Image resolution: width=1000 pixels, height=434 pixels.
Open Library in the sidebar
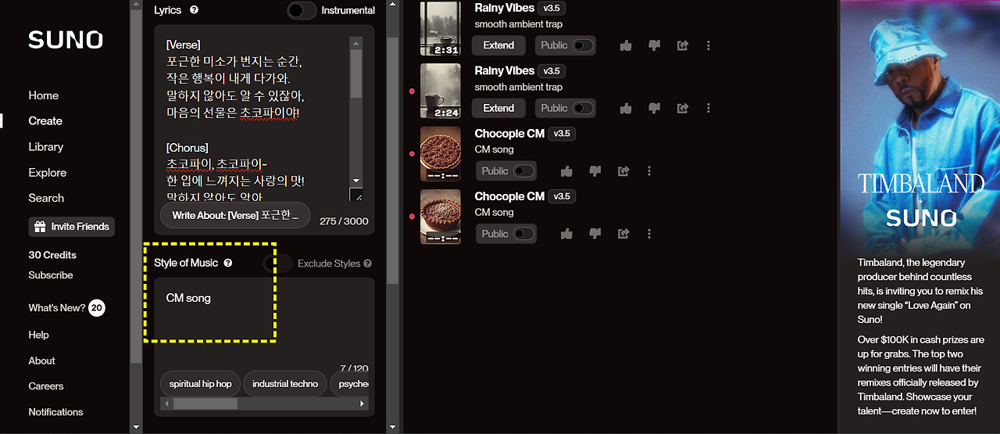(46, 146)
